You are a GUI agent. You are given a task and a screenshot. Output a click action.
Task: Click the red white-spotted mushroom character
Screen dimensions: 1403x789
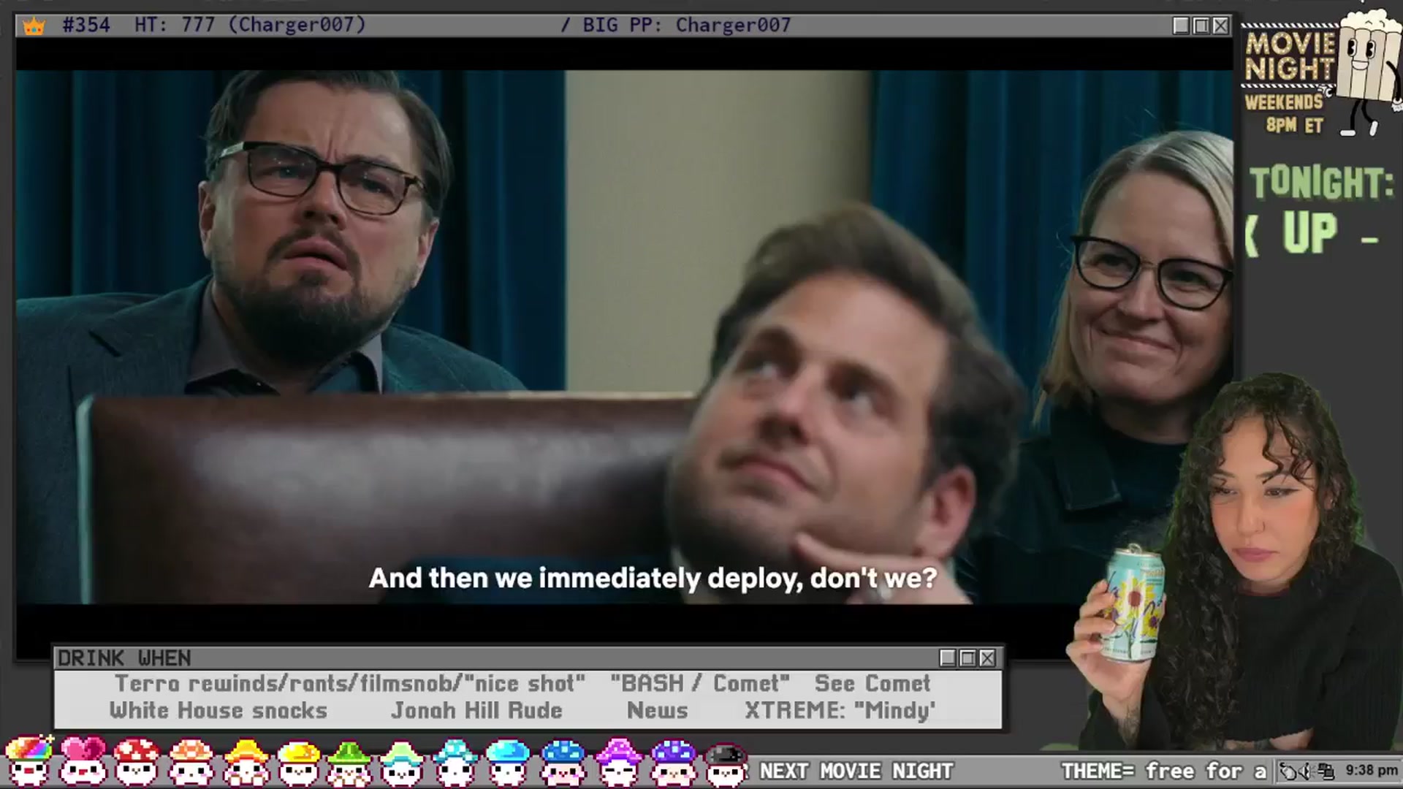pos(137,761)
